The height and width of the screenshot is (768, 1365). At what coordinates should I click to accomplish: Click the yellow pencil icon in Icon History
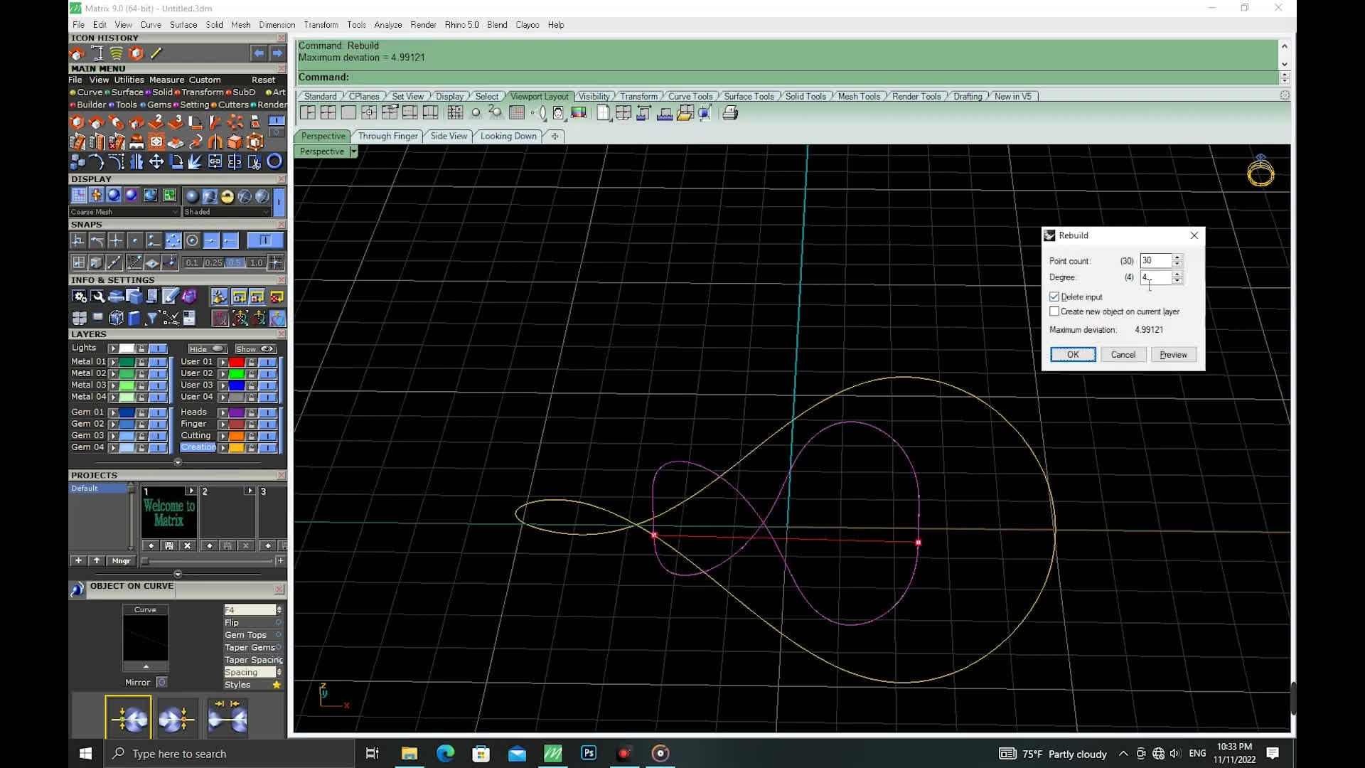pos(156,53)
